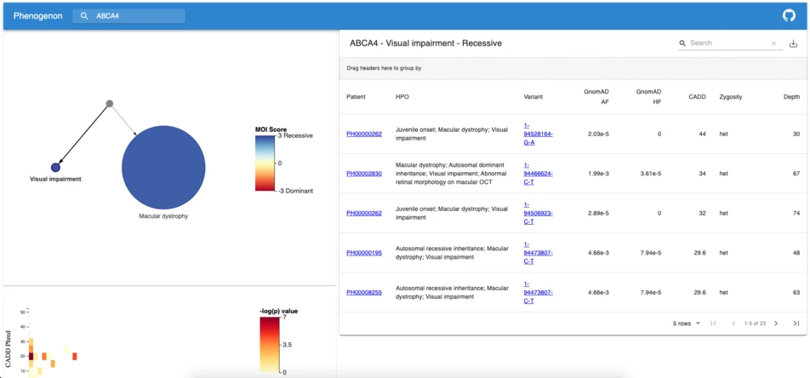The image size is (810, 378).
Task: Open patient link PH00008255
Action: coord(364,292)
